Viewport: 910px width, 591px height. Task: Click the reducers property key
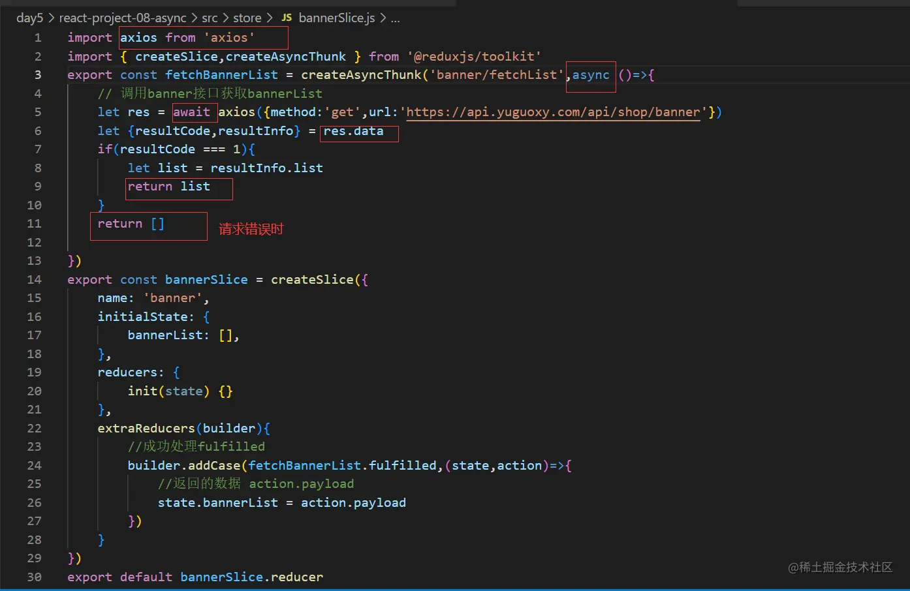point(127,372)
